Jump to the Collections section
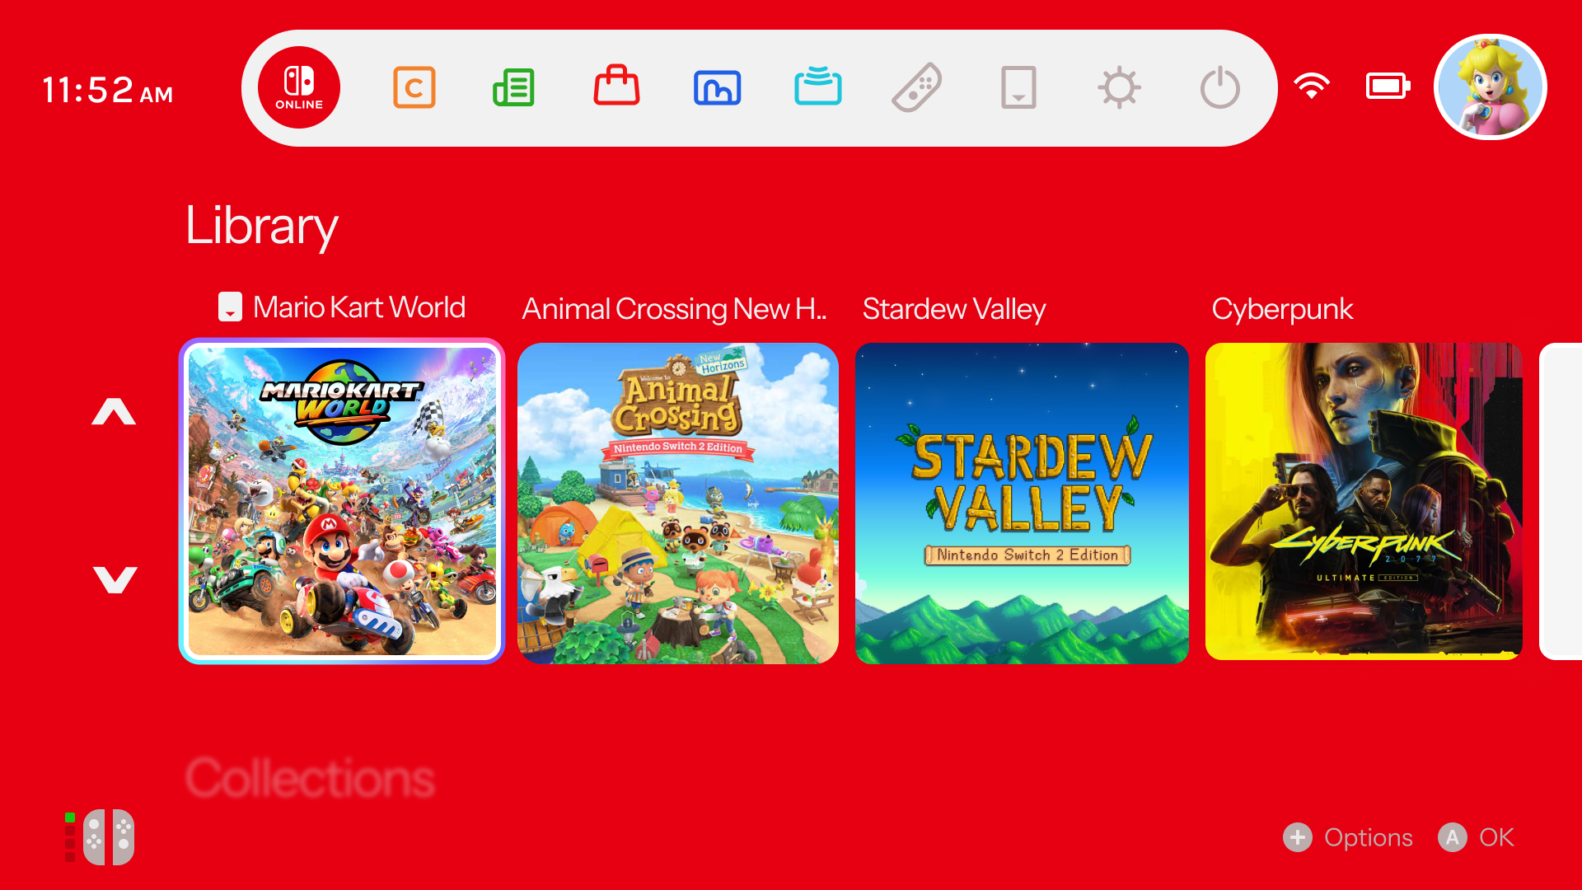This screenshot has height=890, width=1582. [x=310, y=778]
